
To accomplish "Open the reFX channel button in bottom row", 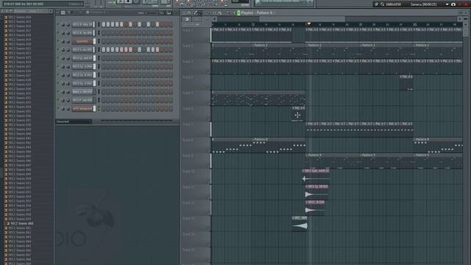I will coord(82,108).
